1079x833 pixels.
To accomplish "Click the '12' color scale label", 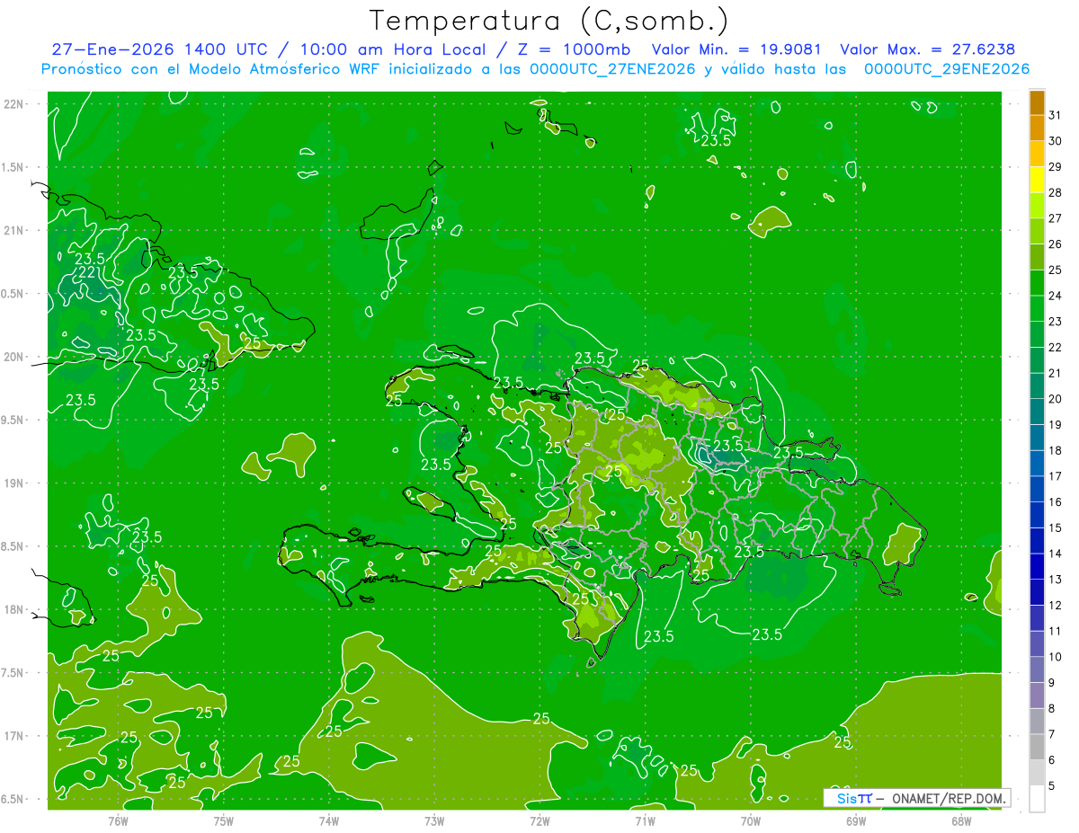I will 1055,606.
